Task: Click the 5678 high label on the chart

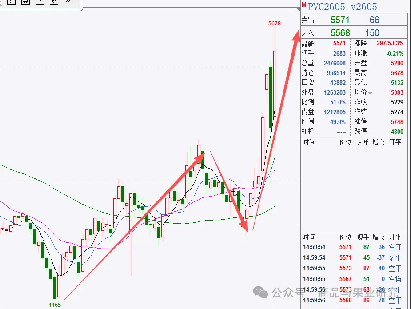Action: (x=275, y=23)
